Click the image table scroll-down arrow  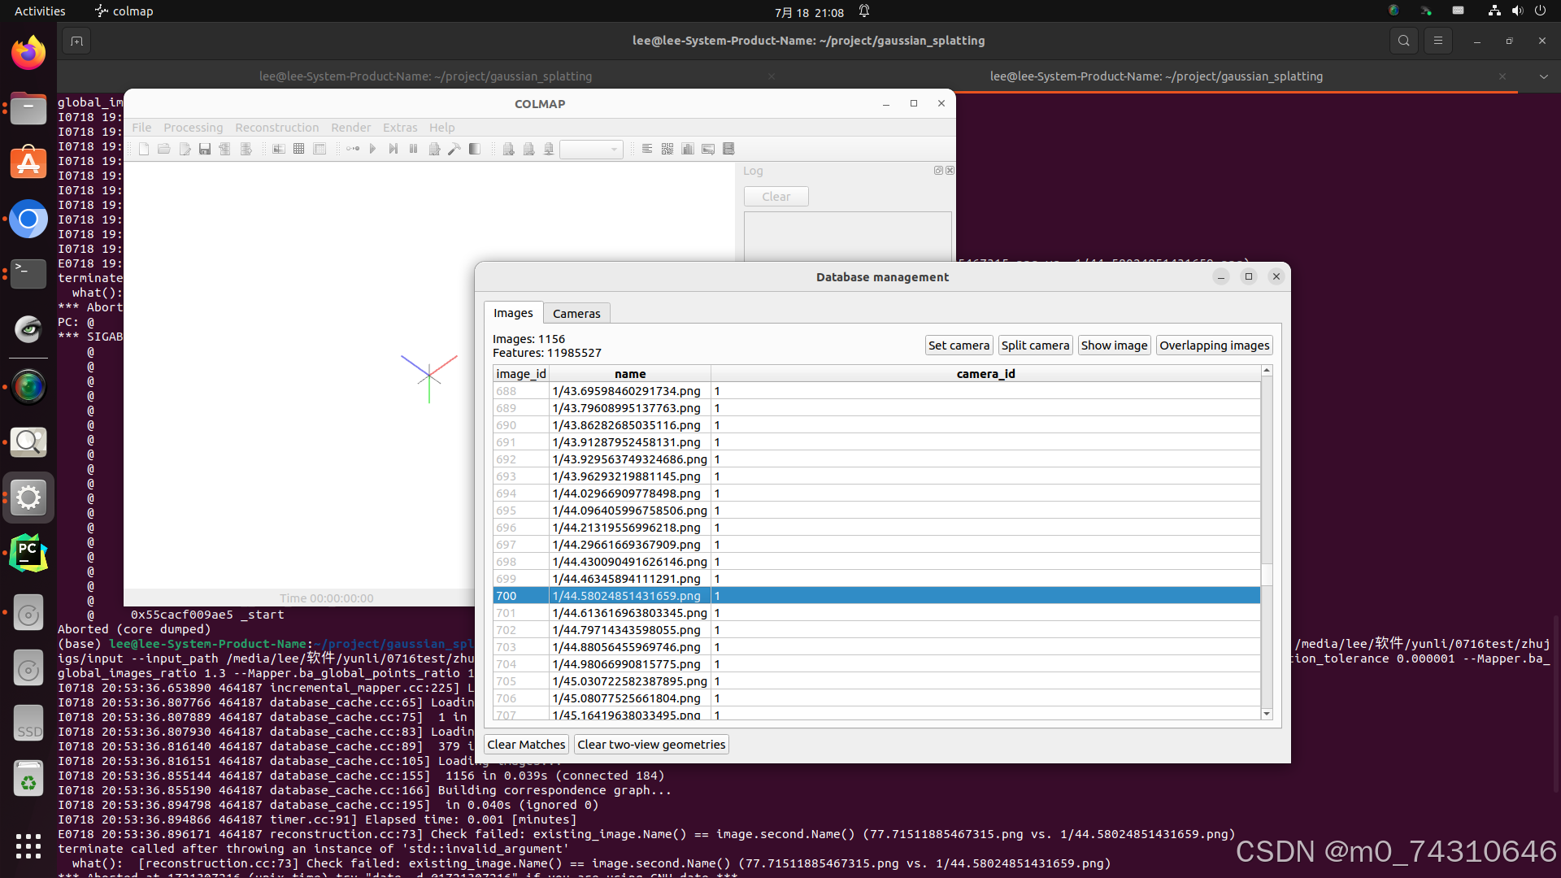pos(1266,714)
